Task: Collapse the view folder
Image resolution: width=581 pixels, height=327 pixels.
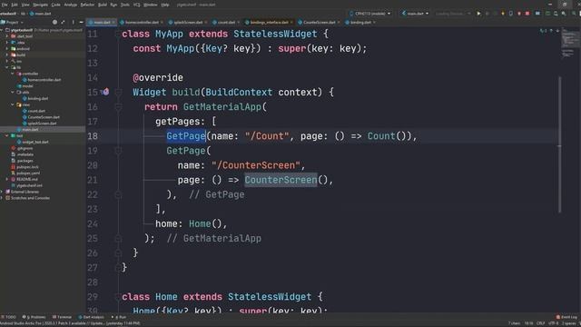Action: (13, 105)
